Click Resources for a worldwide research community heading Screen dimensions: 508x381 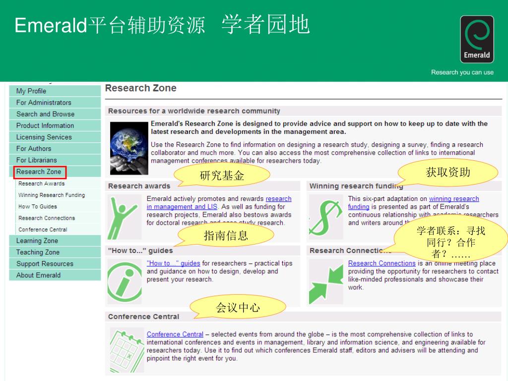pos(194,111)
